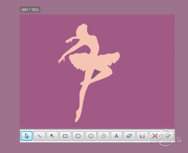188x153 pixels.
Task: Choose the rounded rectangle tool
Action: click(78, 136)
